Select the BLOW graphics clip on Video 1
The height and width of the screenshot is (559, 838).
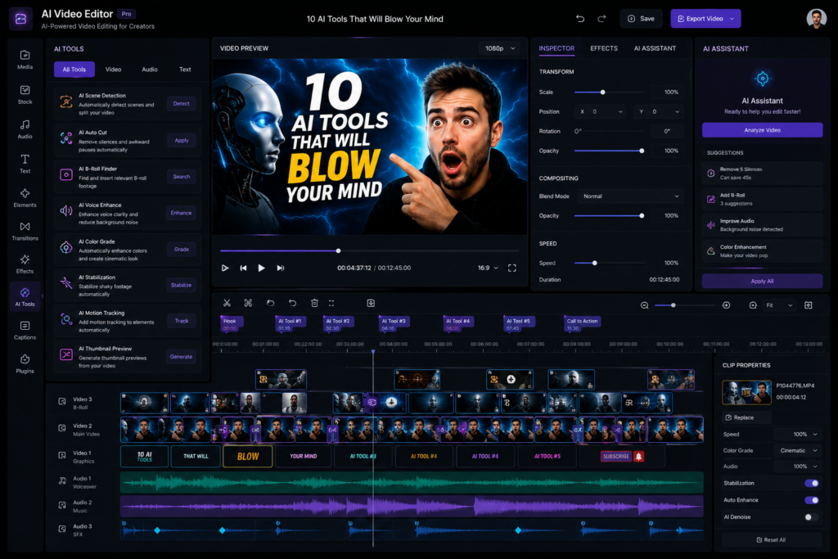[x=247, y=457]
